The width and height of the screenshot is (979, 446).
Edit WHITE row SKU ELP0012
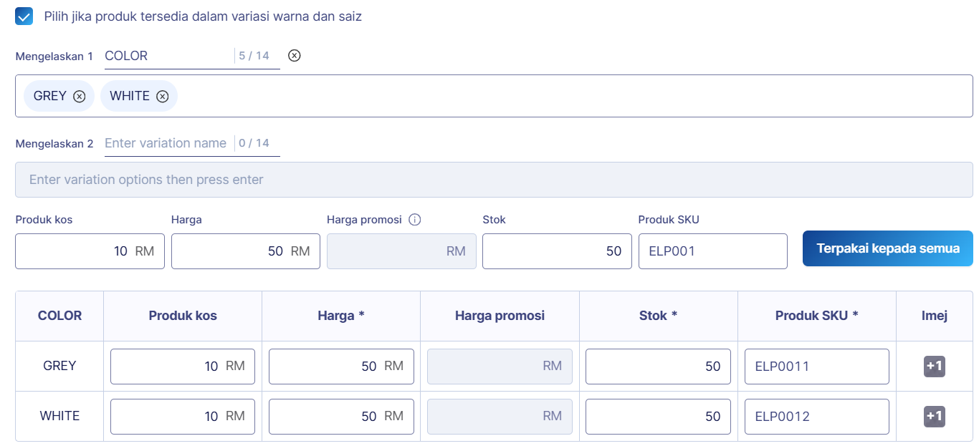(816, 417)
